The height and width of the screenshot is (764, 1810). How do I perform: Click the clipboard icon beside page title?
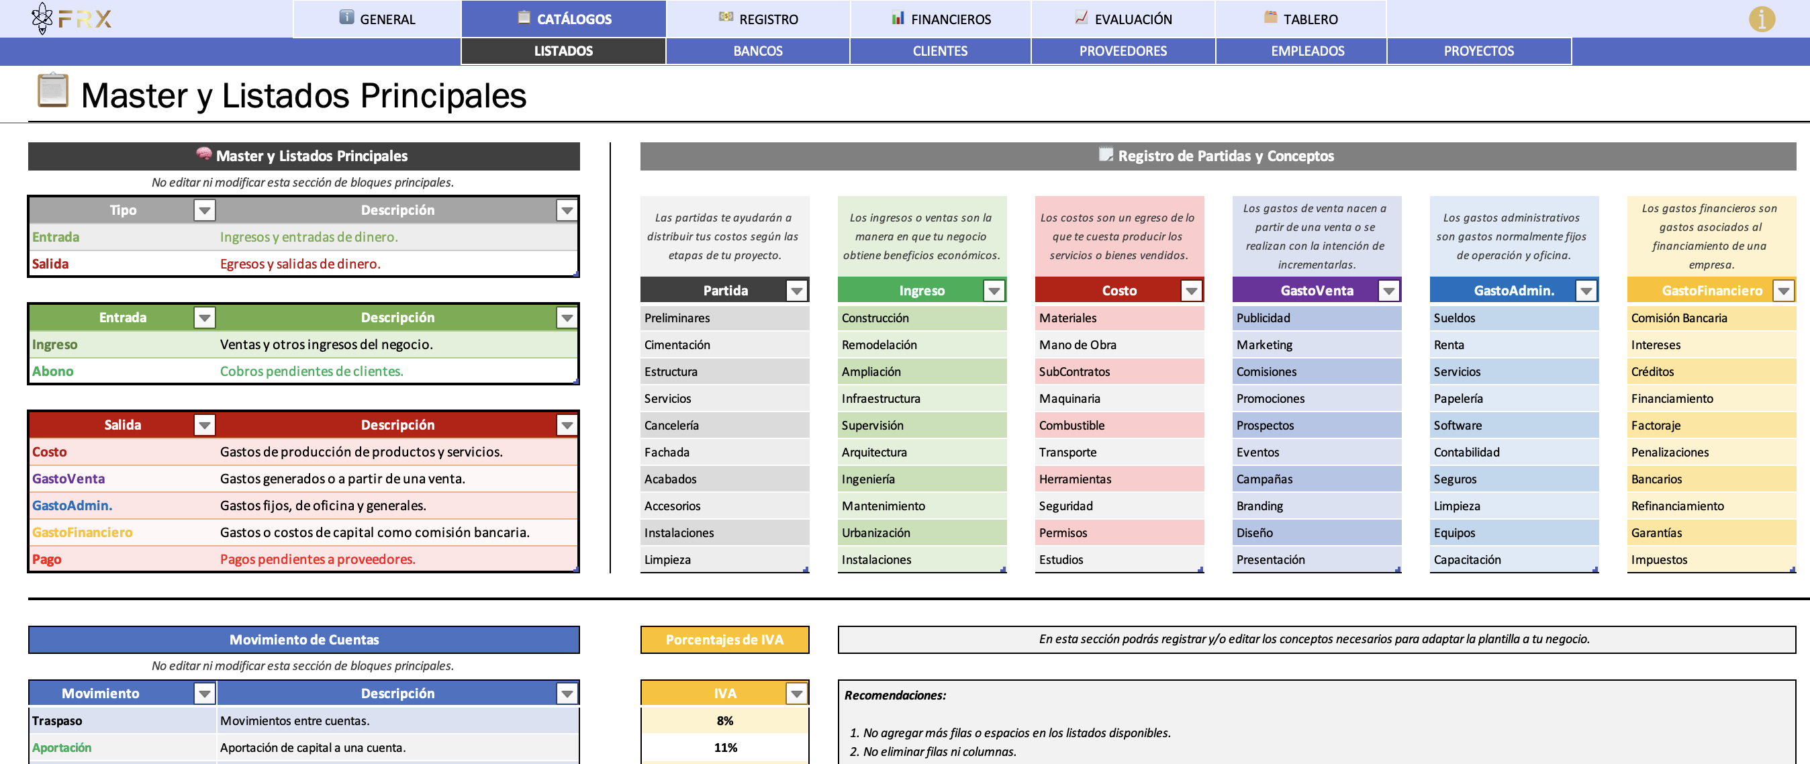click(x=52, y=91)
